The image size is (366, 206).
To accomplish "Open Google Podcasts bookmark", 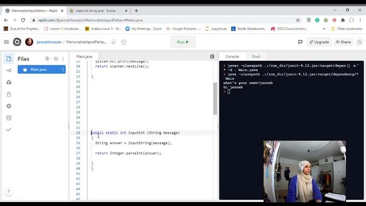I will 183,29.
